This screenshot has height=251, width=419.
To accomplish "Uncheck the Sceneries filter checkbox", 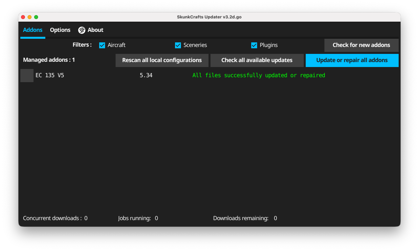I will click(x=178, y=45).
